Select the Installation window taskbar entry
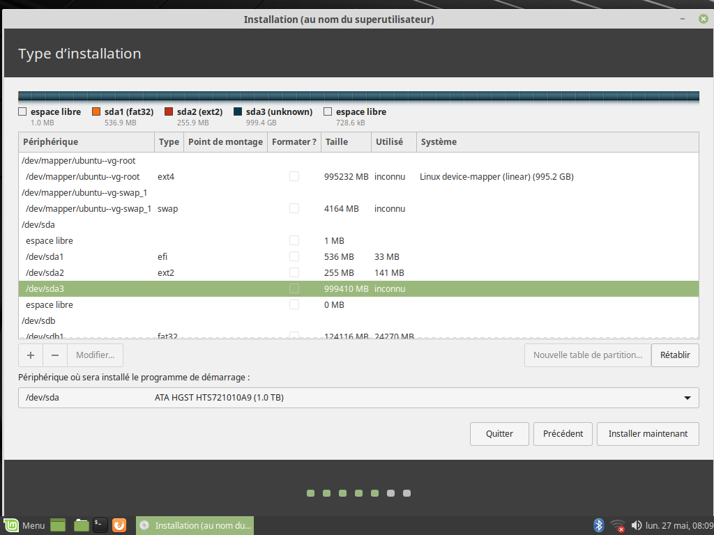714x535 pixels. [195, 525]
